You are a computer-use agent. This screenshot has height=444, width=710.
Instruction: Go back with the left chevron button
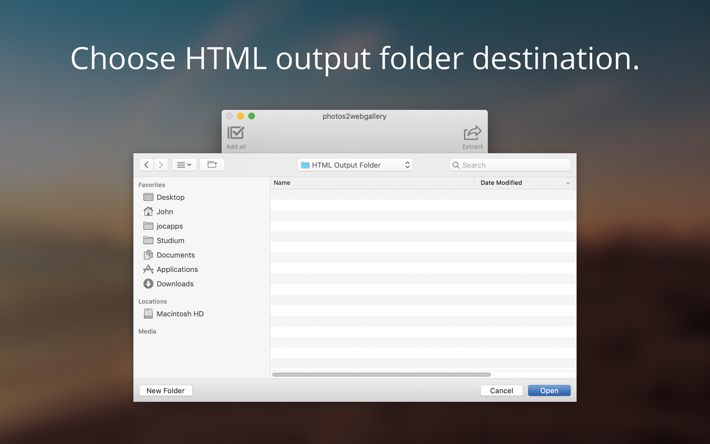click(x=146, y=165)
